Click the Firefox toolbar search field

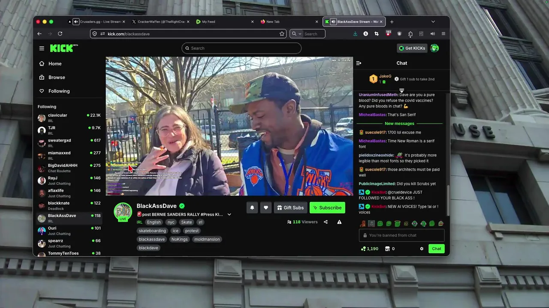(x=307, y=34)
